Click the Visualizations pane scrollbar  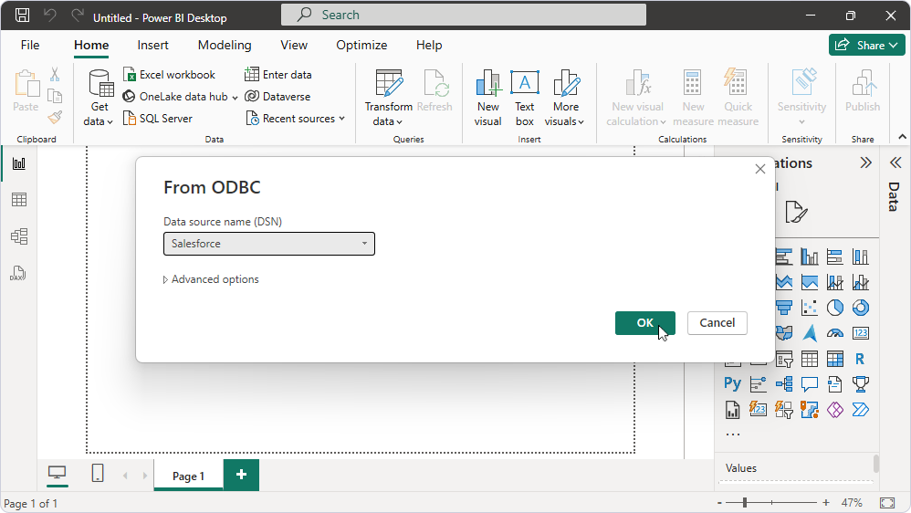(x=876, y=465)
